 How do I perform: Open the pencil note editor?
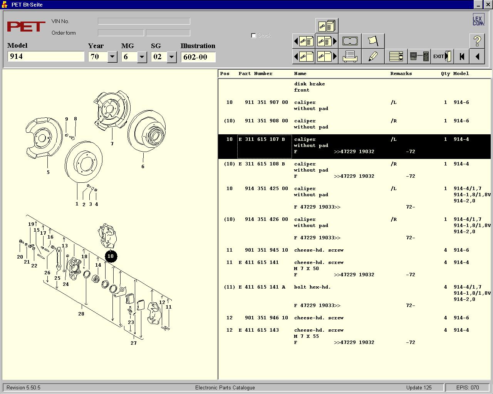tap(373, 57)
